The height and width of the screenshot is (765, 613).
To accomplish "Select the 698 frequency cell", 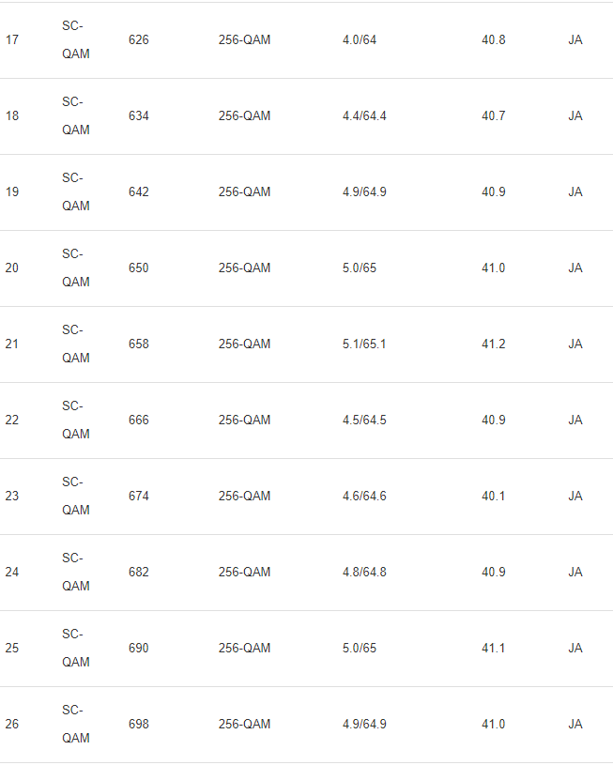I will coord(138,725).
